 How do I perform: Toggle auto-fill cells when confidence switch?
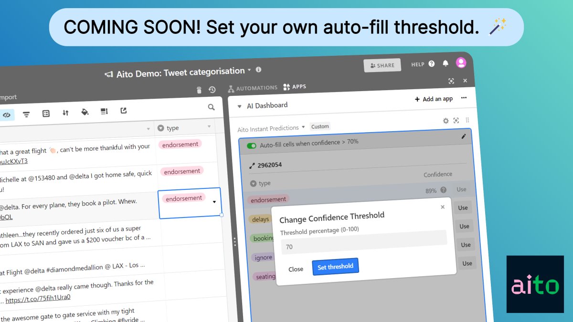pos(252,145)
